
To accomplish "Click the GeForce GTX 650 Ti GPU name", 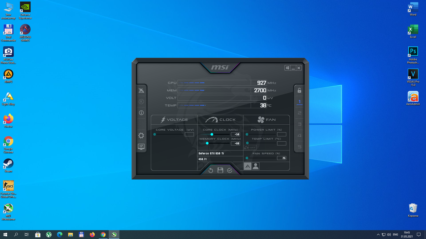I will point(211,153).
